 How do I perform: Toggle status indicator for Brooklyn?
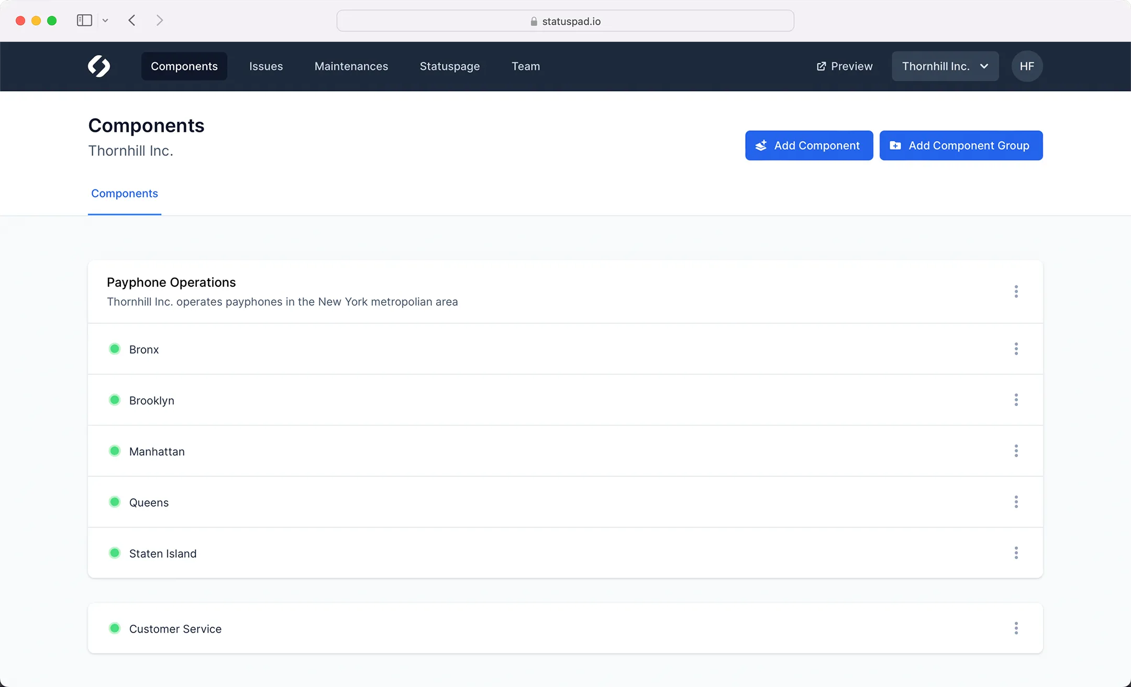[114, 400]
